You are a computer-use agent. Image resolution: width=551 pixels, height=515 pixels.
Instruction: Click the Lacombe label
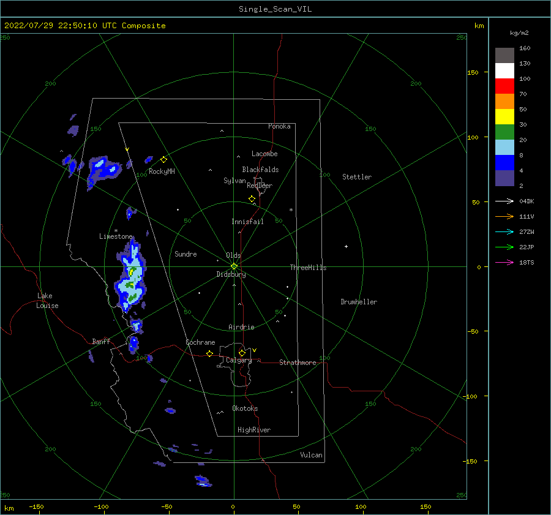[x=264, y=154]
